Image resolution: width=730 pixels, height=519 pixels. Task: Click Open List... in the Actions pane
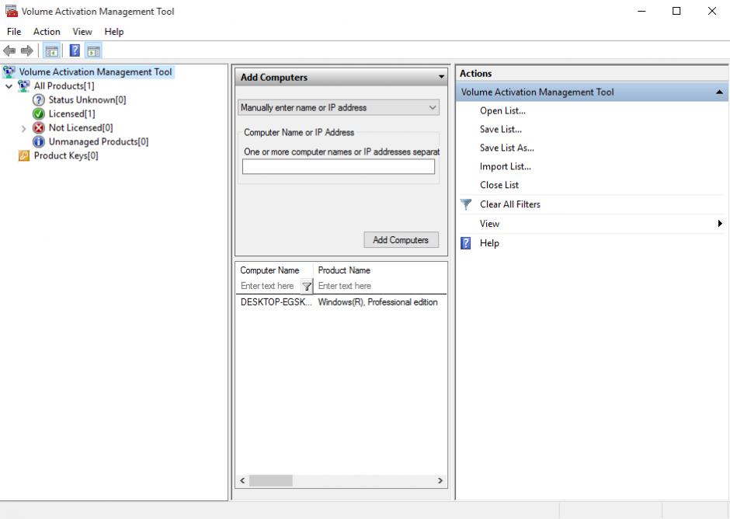coord(502,111)
